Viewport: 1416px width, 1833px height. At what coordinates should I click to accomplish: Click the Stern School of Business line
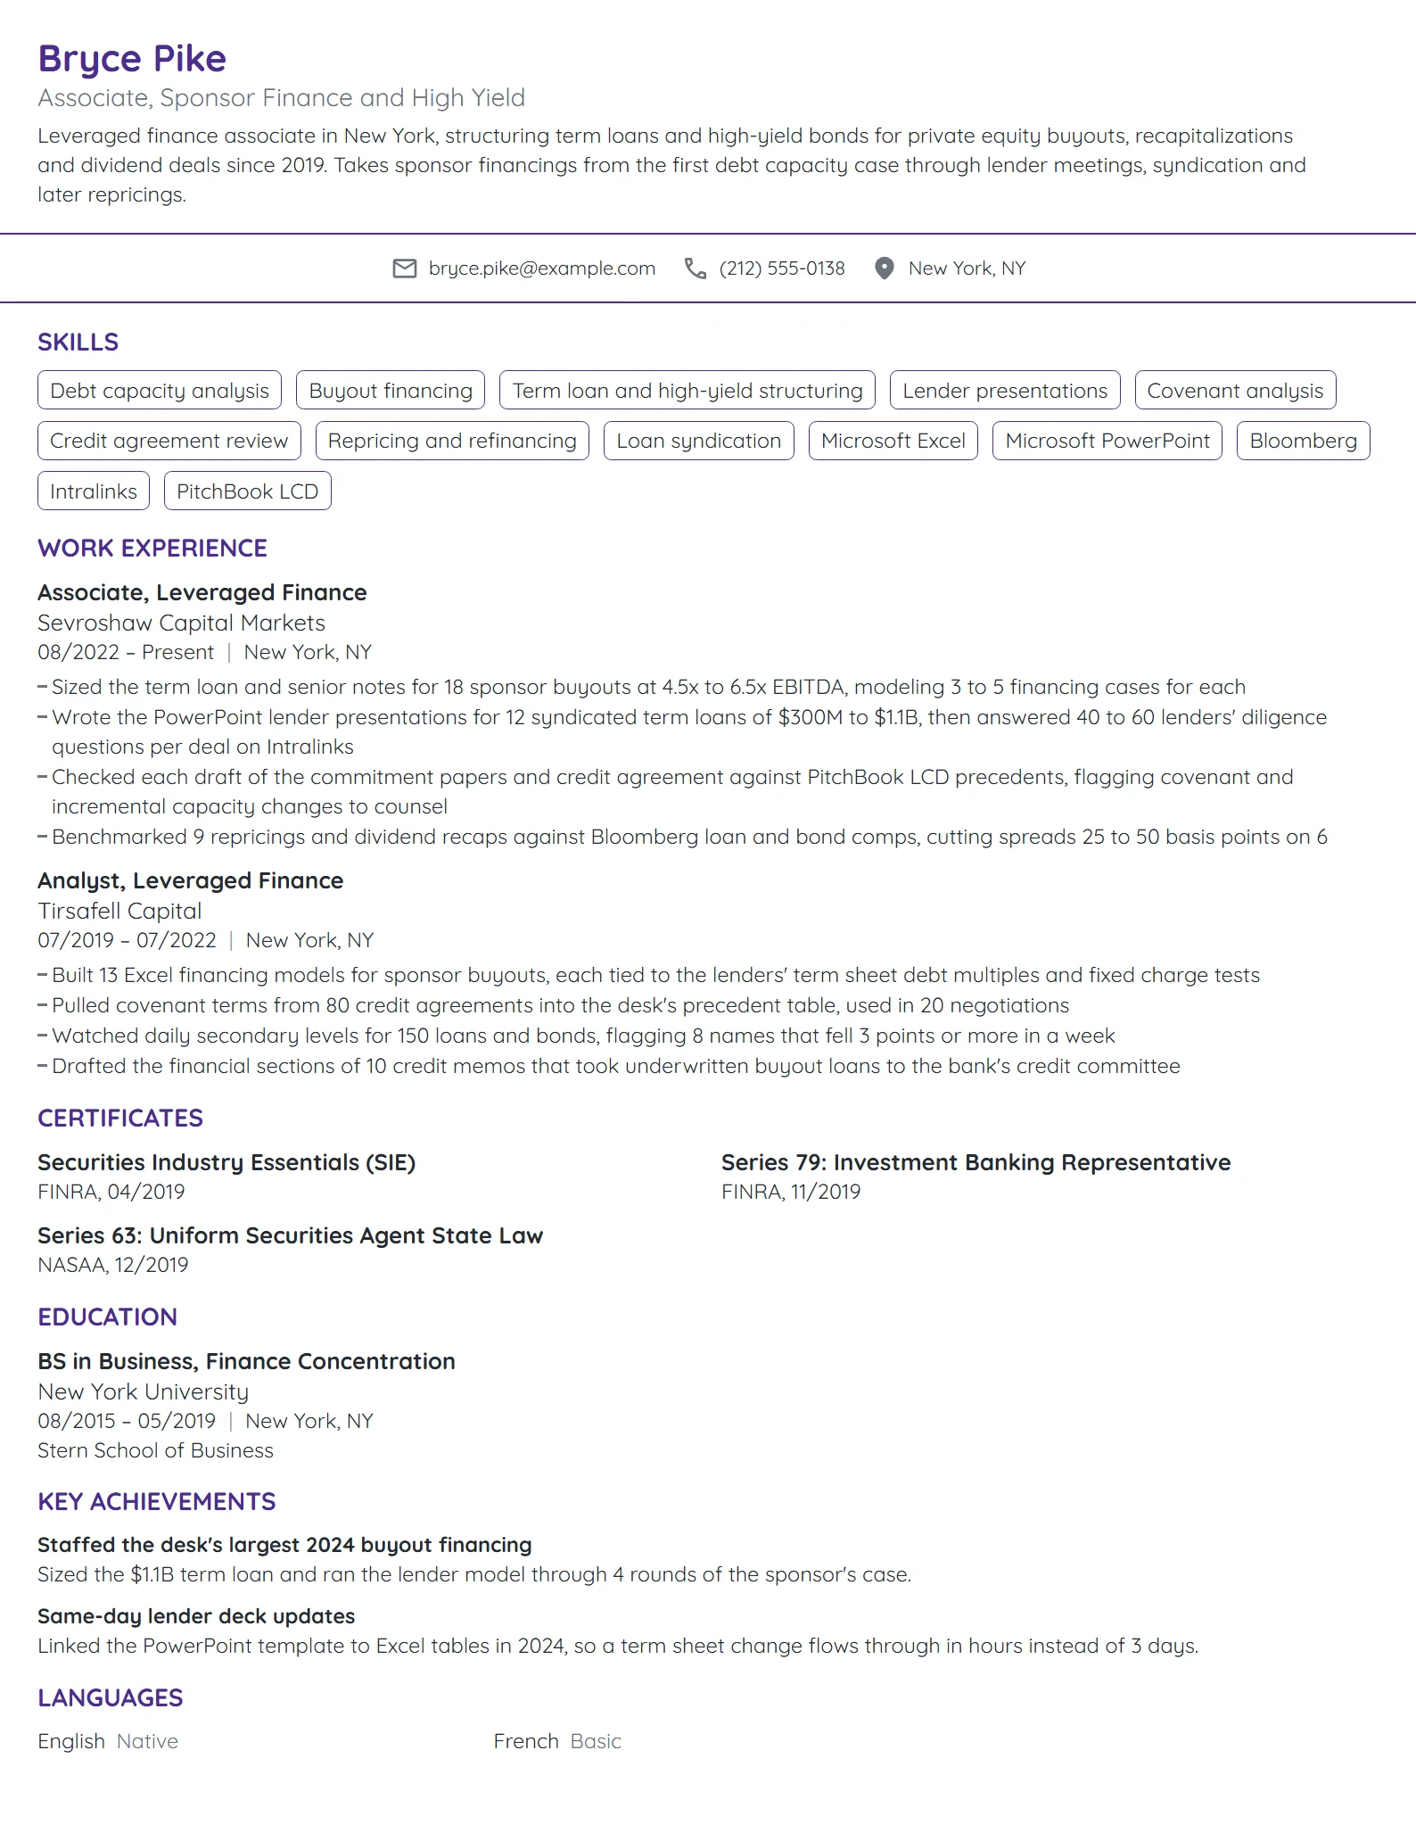(x=156, y=1450)
